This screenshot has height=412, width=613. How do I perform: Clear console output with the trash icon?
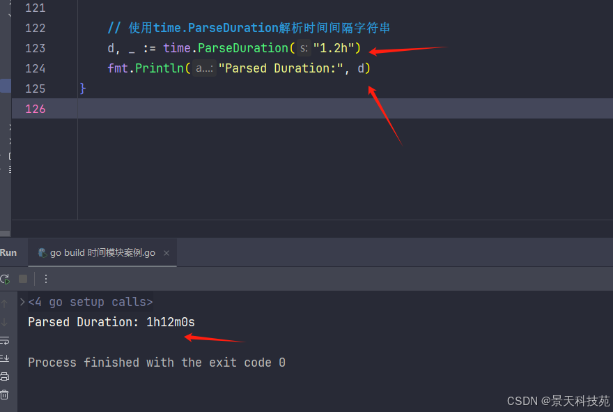point(5,395)
